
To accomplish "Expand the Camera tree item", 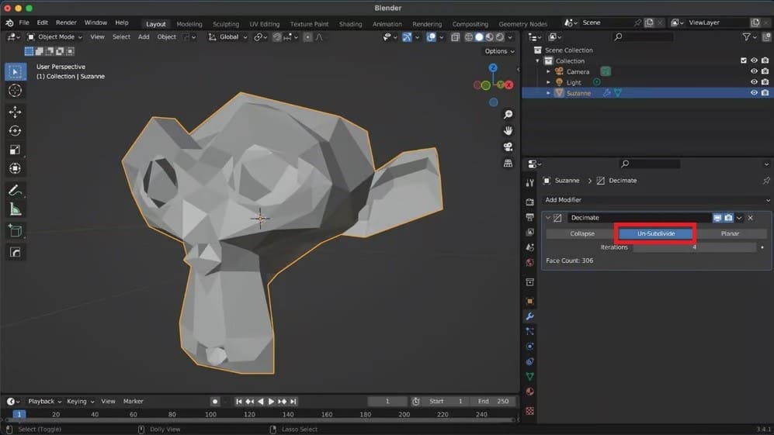I will pyautogui.click(x=548, y=71).
